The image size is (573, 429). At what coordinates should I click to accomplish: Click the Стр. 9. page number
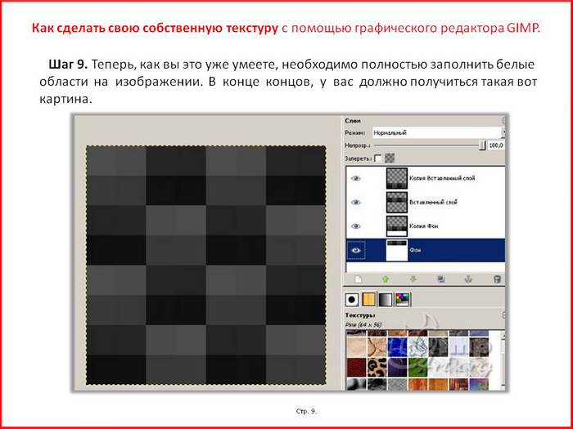click(x=306, y=411)
